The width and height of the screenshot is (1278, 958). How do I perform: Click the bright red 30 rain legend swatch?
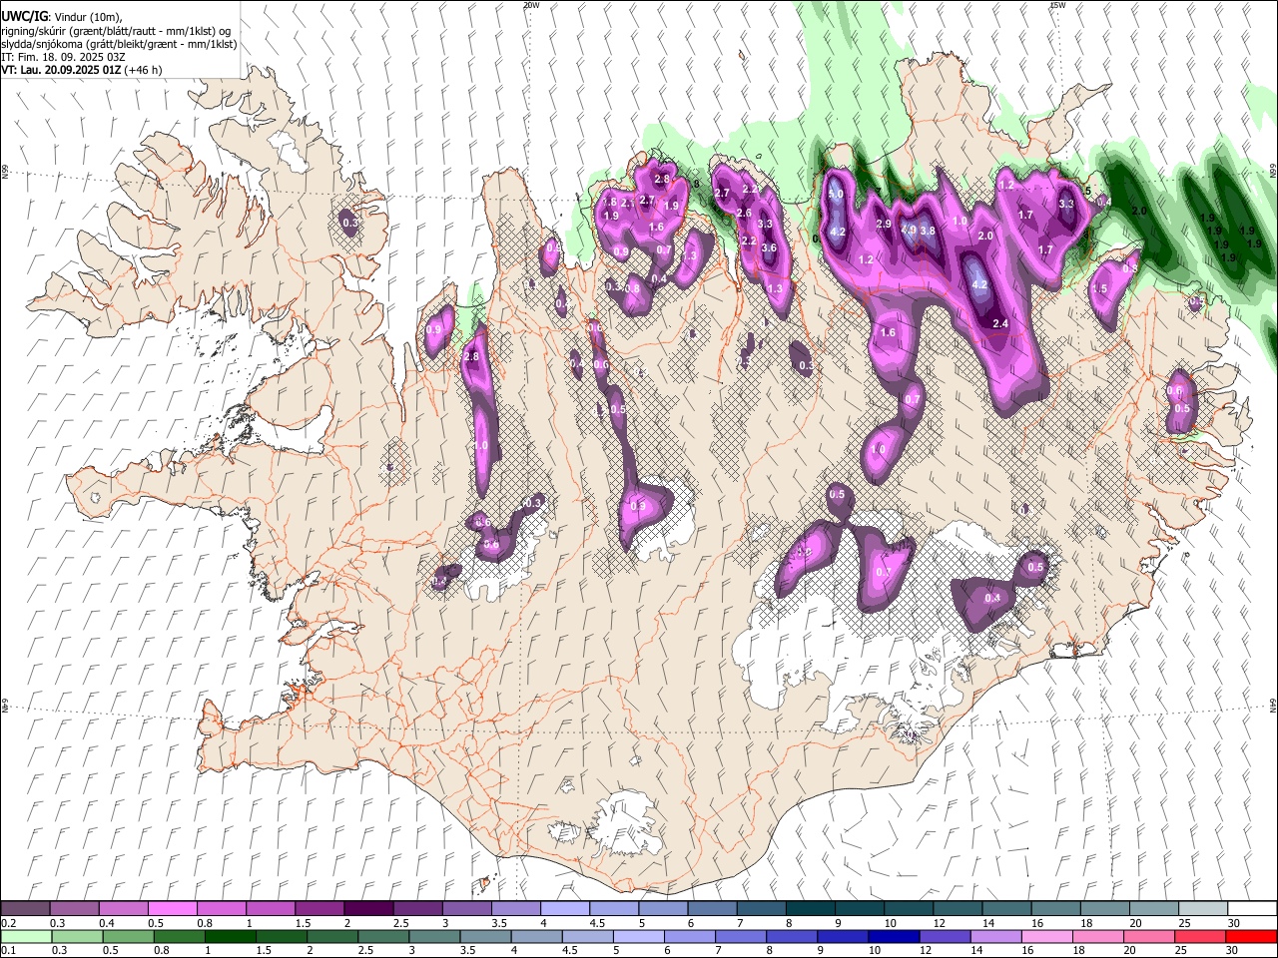point(1251,936)
